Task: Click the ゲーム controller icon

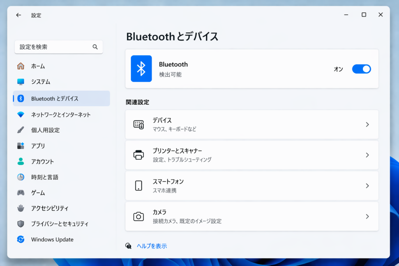Action: (21, 192)
